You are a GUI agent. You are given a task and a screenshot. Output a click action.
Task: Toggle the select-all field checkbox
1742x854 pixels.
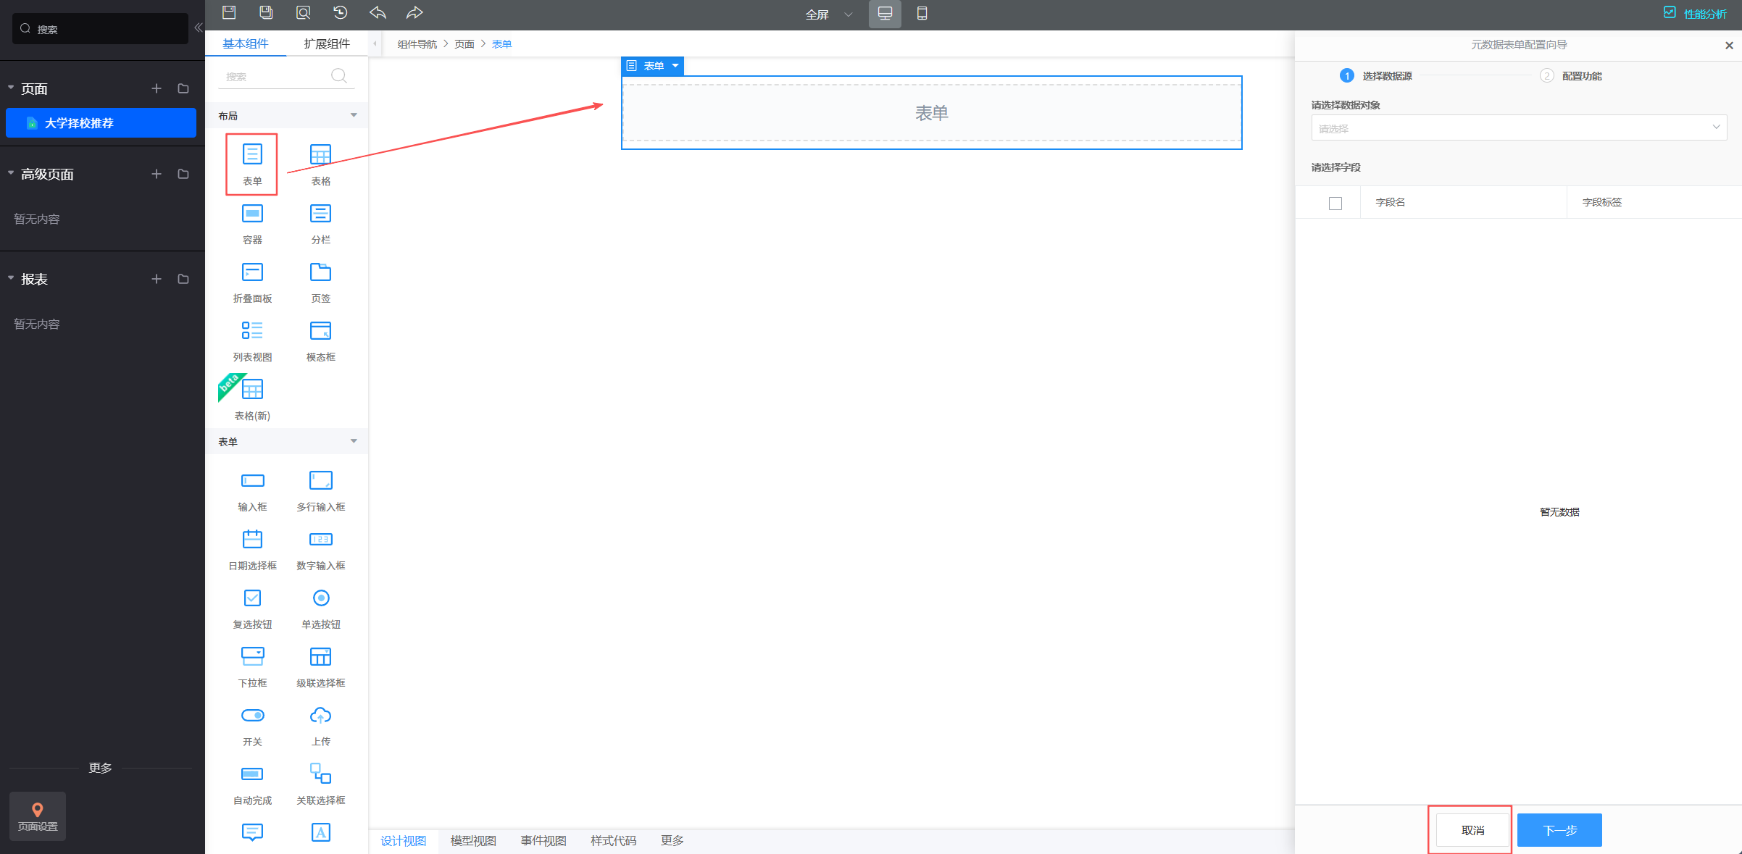pos(1335,203)
